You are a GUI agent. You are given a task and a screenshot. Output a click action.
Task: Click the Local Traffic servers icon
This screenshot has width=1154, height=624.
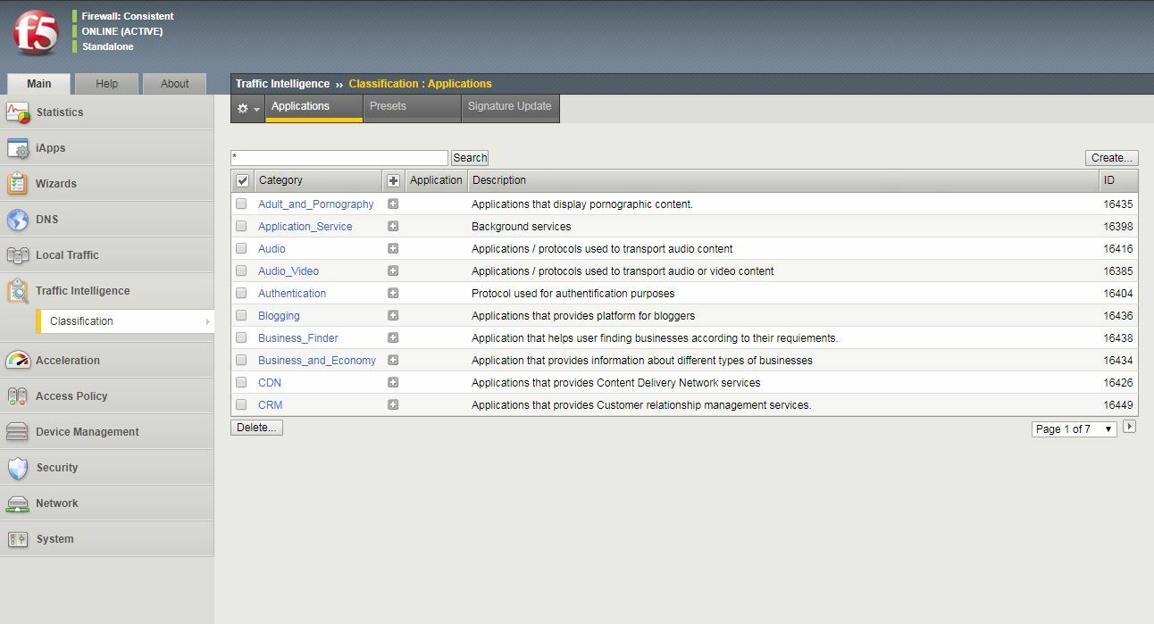(x=18, y=255)
